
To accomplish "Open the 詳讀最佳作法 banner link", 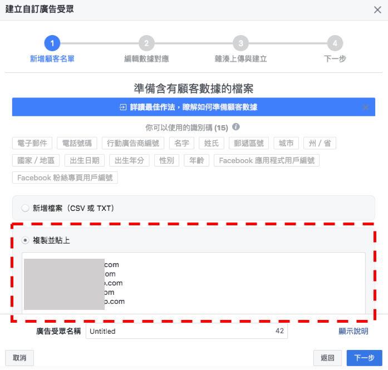I will pyautogui.click(x=193, y=107).
